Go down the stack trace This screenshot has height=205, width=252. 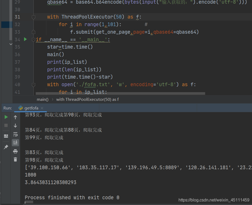[x=15, y=126]
